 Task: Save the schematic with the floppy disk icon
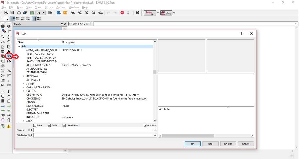12,13
